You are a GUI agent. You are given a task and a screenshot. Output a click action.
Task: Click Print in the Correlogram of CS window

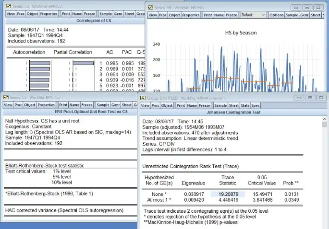[x=66, y=14]
